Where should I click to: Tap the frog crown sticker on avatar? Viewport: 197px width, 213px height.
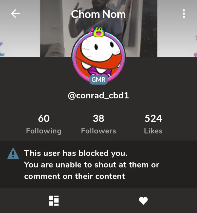click(99, 32)
